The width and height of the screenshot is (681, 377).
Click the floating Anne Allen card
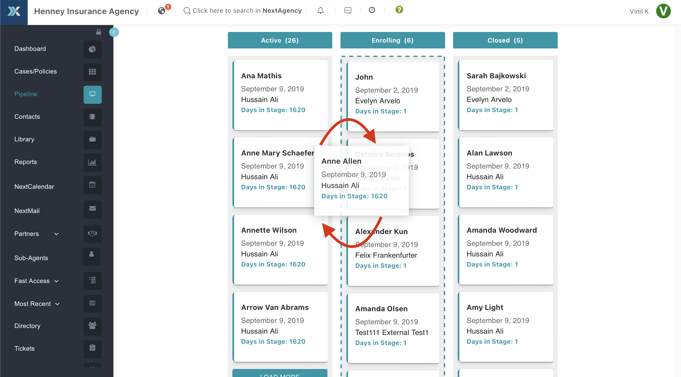click(361, 181)
